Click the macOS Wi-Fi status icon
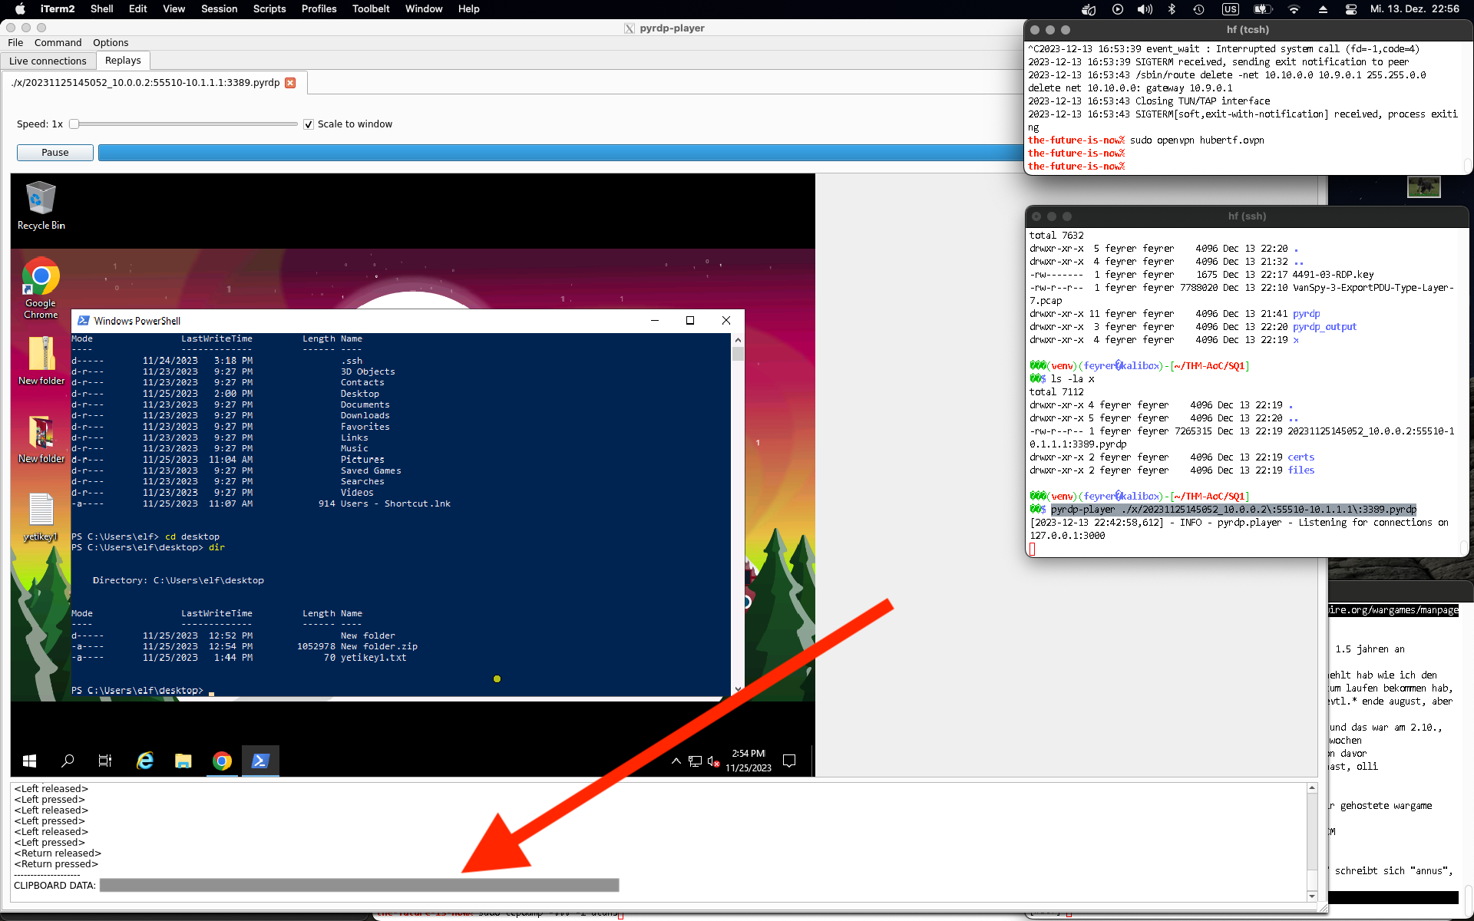This screenshot has width=1474, height=921. pos(1294,9)
